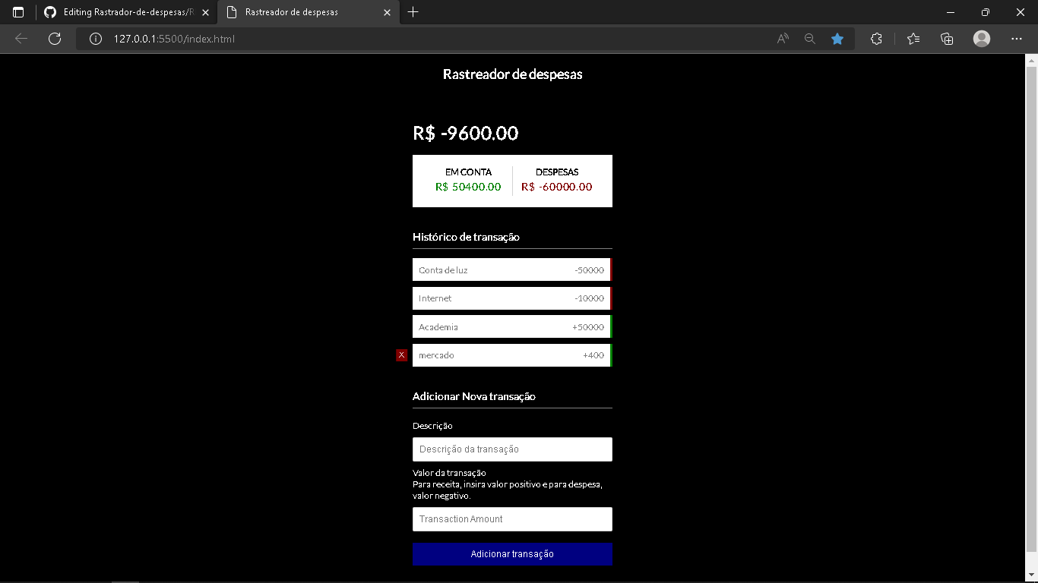Click the Adicionar transação button
The height and width of the screenshot is (583, 1038).
pyautogui.click(x=512, y=554)
